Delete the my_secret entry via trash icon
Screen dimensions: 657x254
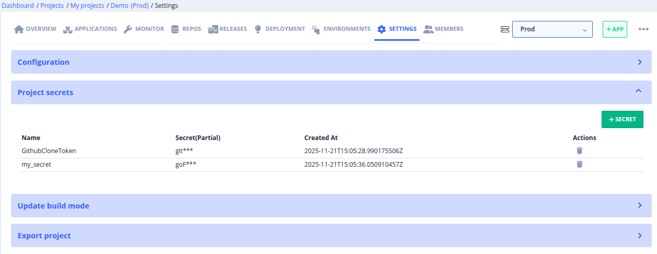[579, 164]
